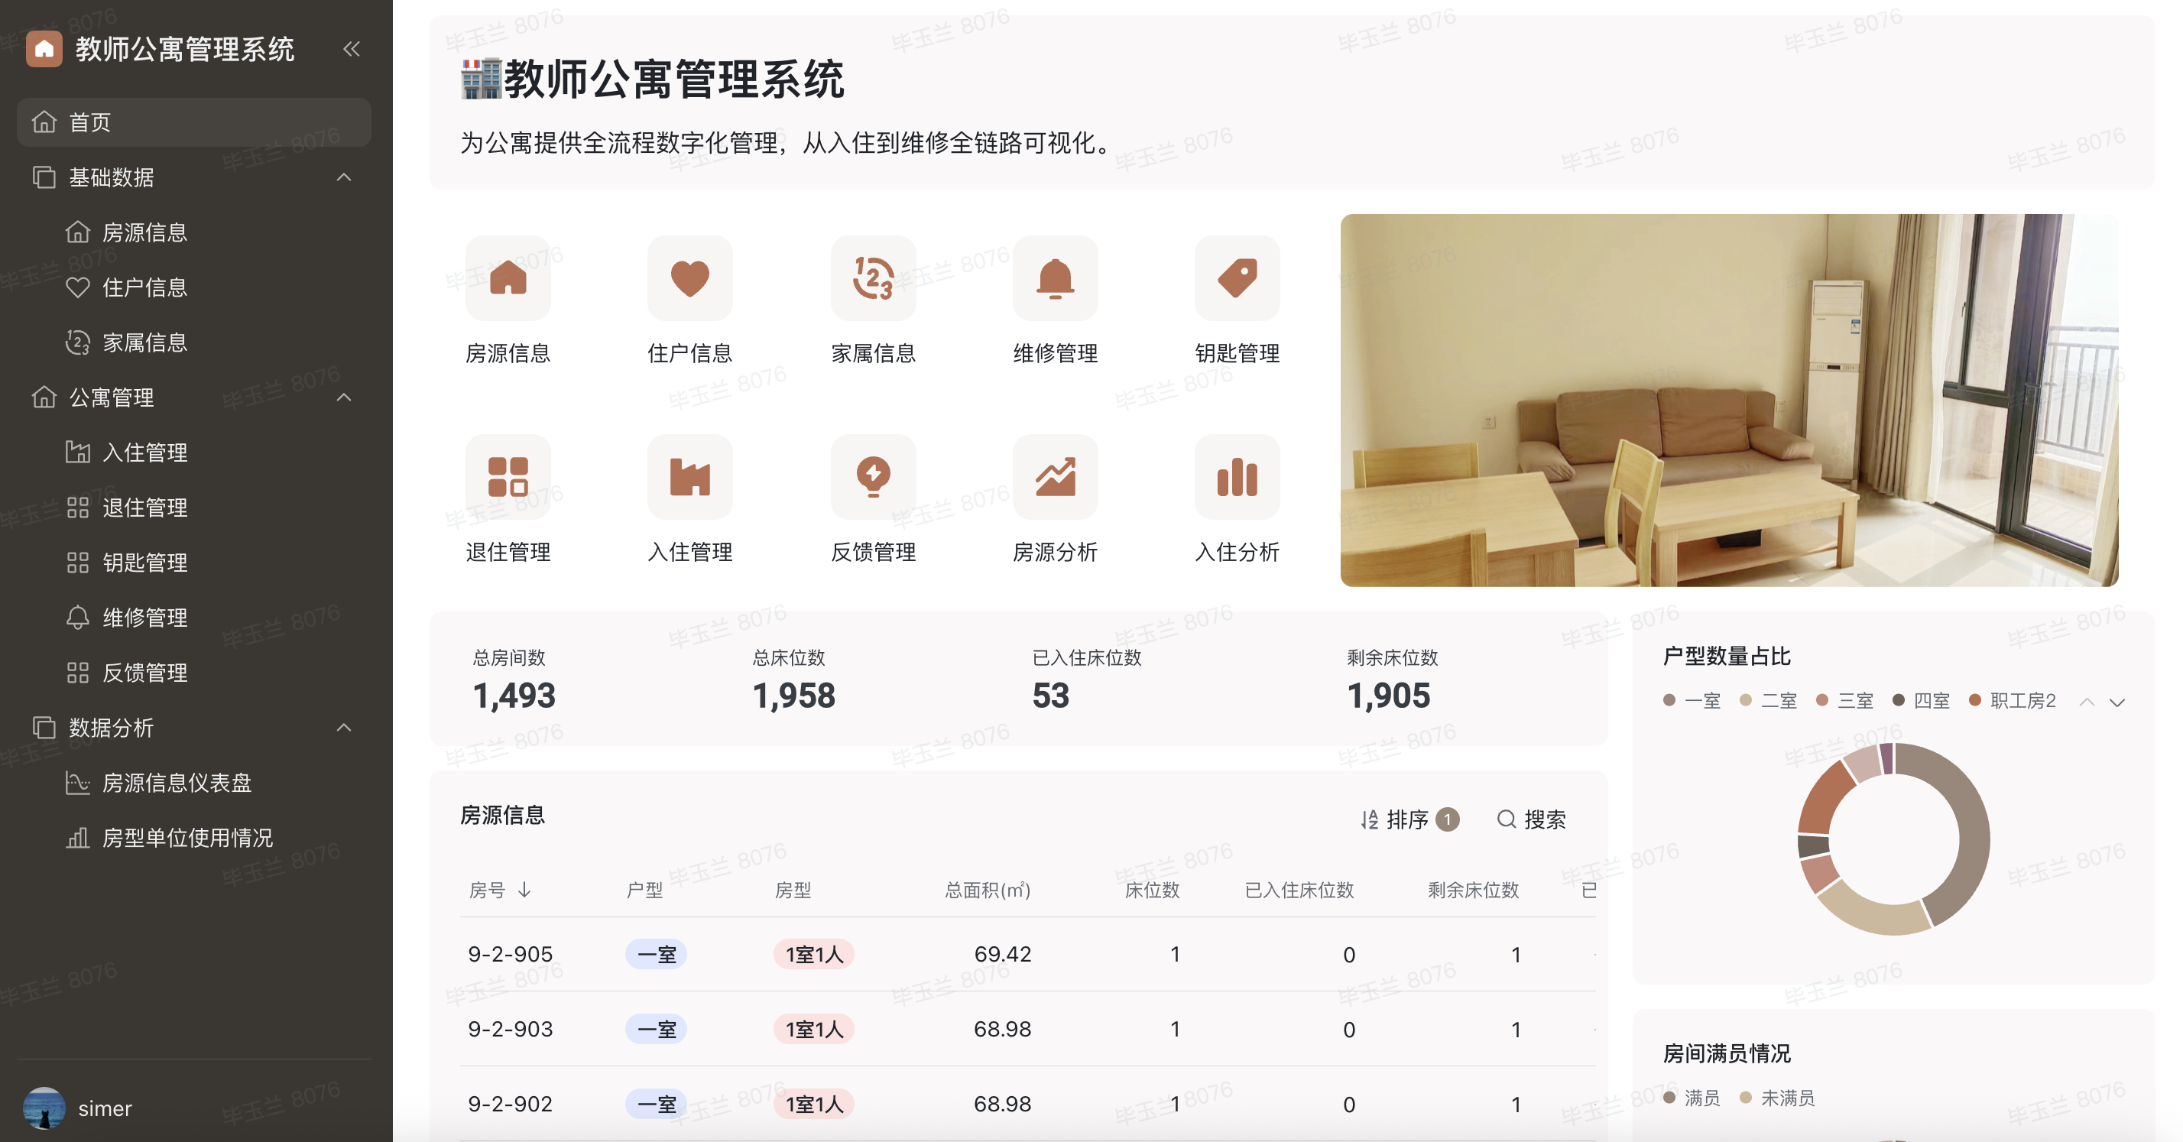Image resolution: width=2183 pixels, height=1142 pixels.
Task: Open the 维修管理 bell shortcut icon
Action: 1055,279
